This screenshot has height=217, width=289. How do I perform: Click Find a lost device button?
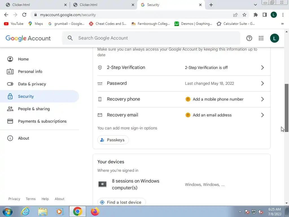(x=121, y=202)
